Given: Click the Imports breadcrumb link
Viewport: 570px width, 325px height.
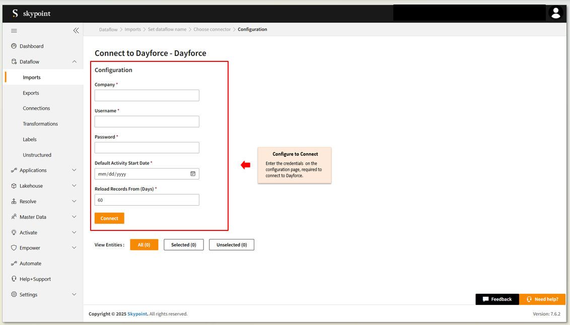Looking at the screenshot, I should tap(133, 29).
